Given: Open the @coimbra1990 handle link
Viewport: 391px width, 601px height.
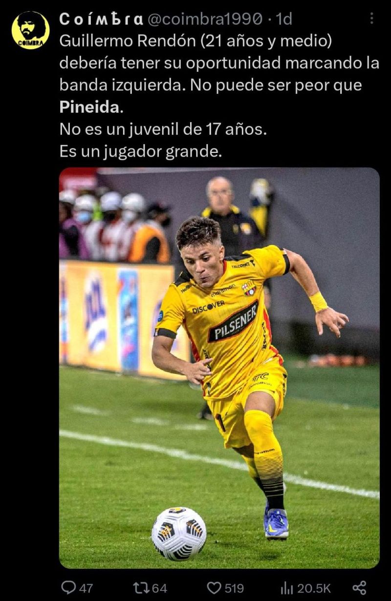Looking at the screenshot, I should tap(205, 19).
